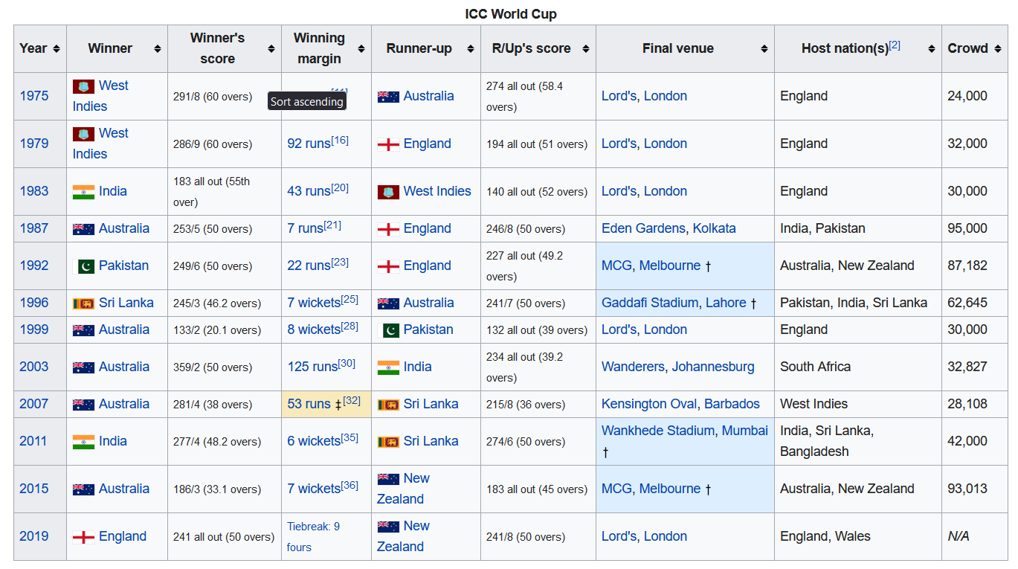Sort by Final venue column arrow
The height and width of the screenshot is (569, 1018).
click(x=764, y=48)
